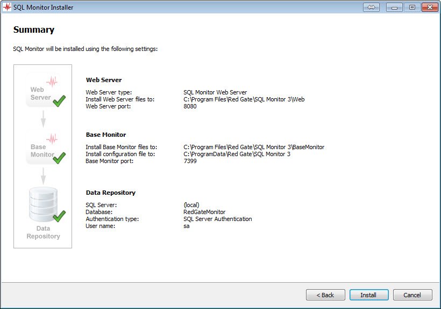The image size is (441, 309).
Task: Click the 'SQL Server:' label
Action: coord(101,205)
